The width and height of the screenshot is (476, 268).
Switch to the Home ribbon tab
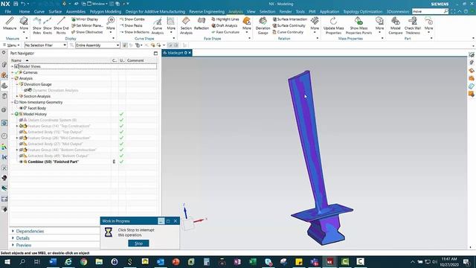pos(25,12)
